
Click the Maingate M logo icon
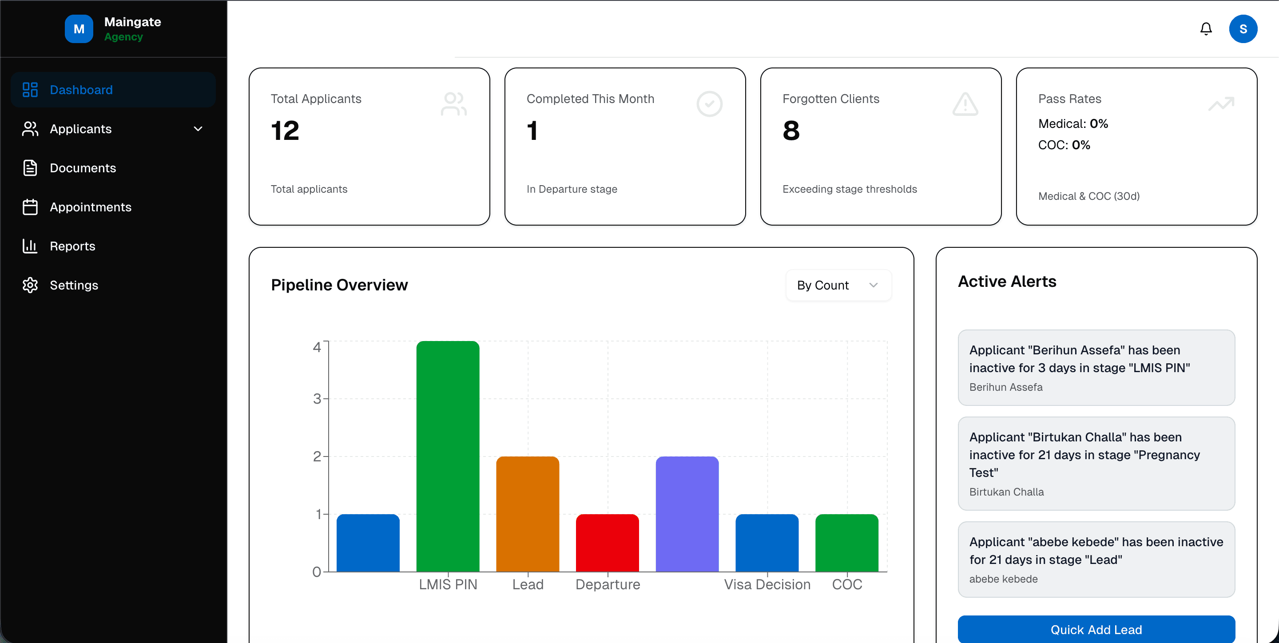[79, 29]
